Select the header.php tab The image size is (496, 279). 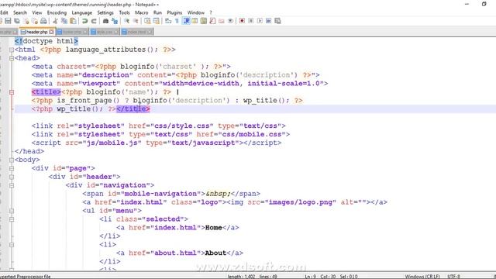36,32
